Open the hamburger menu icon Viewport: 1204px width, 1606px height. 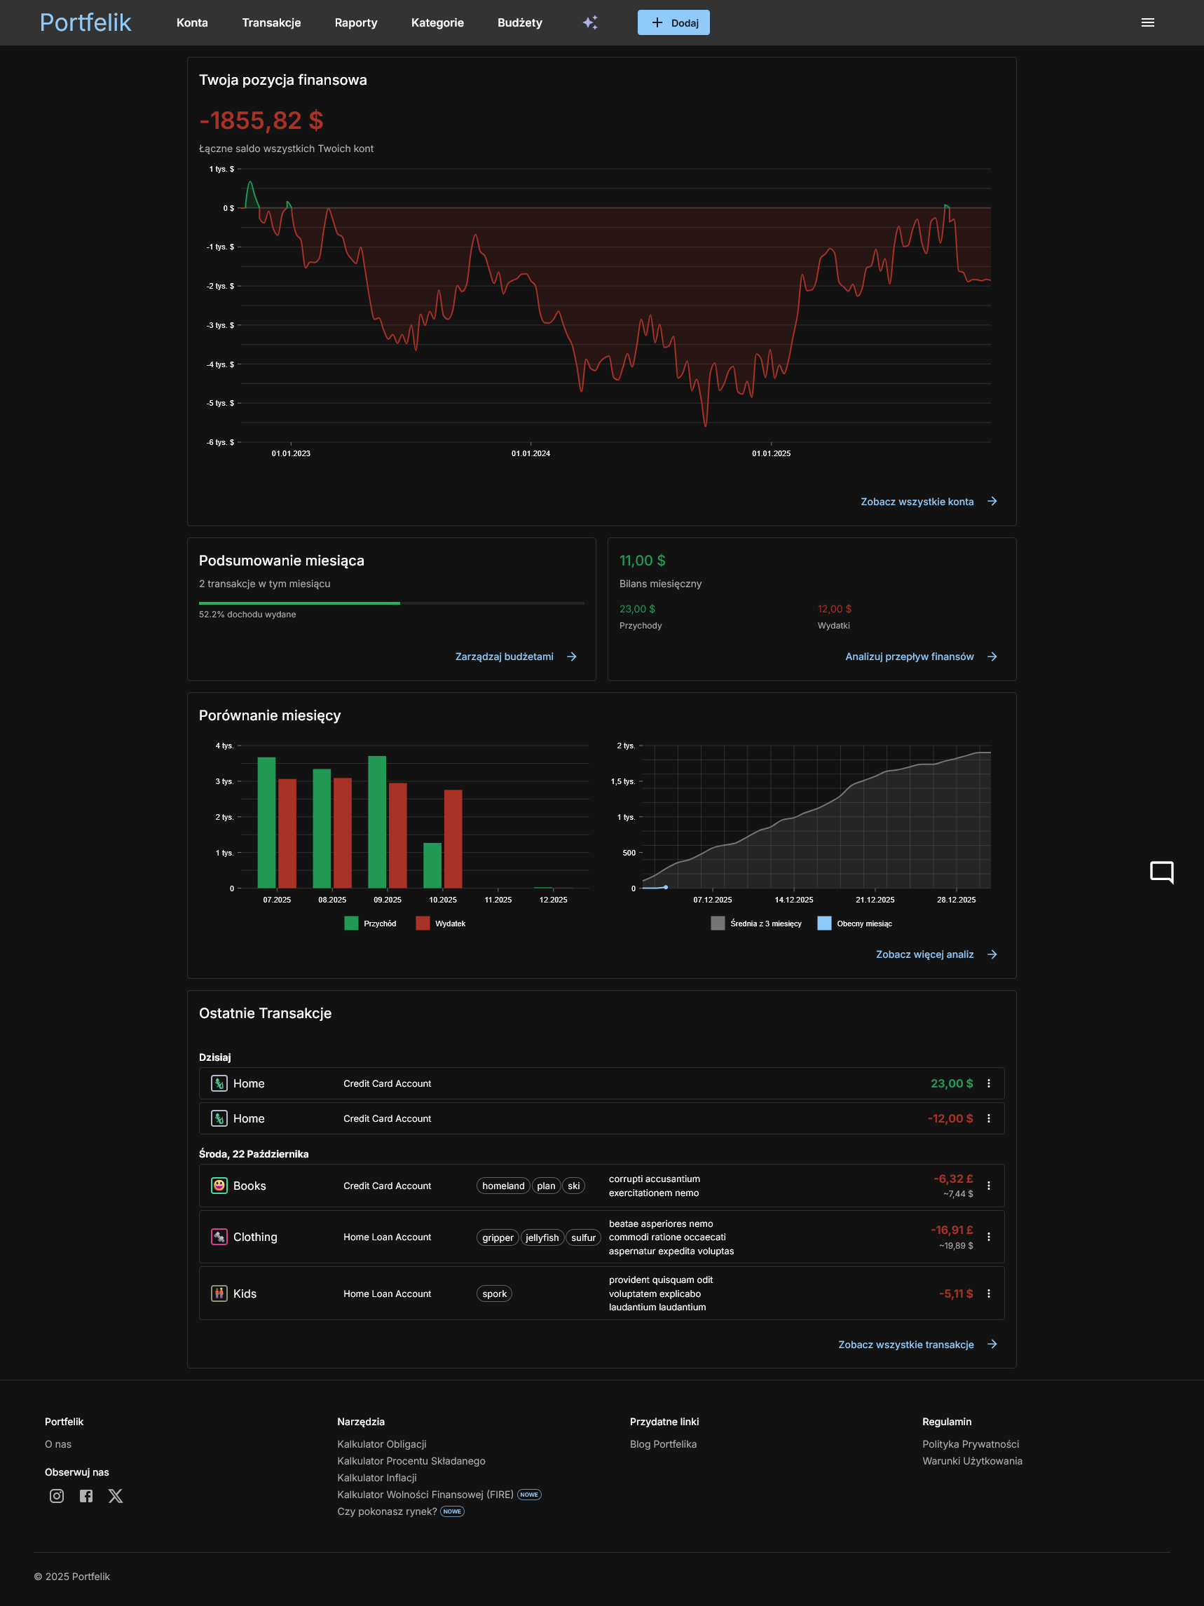(x=1147, y=22)
